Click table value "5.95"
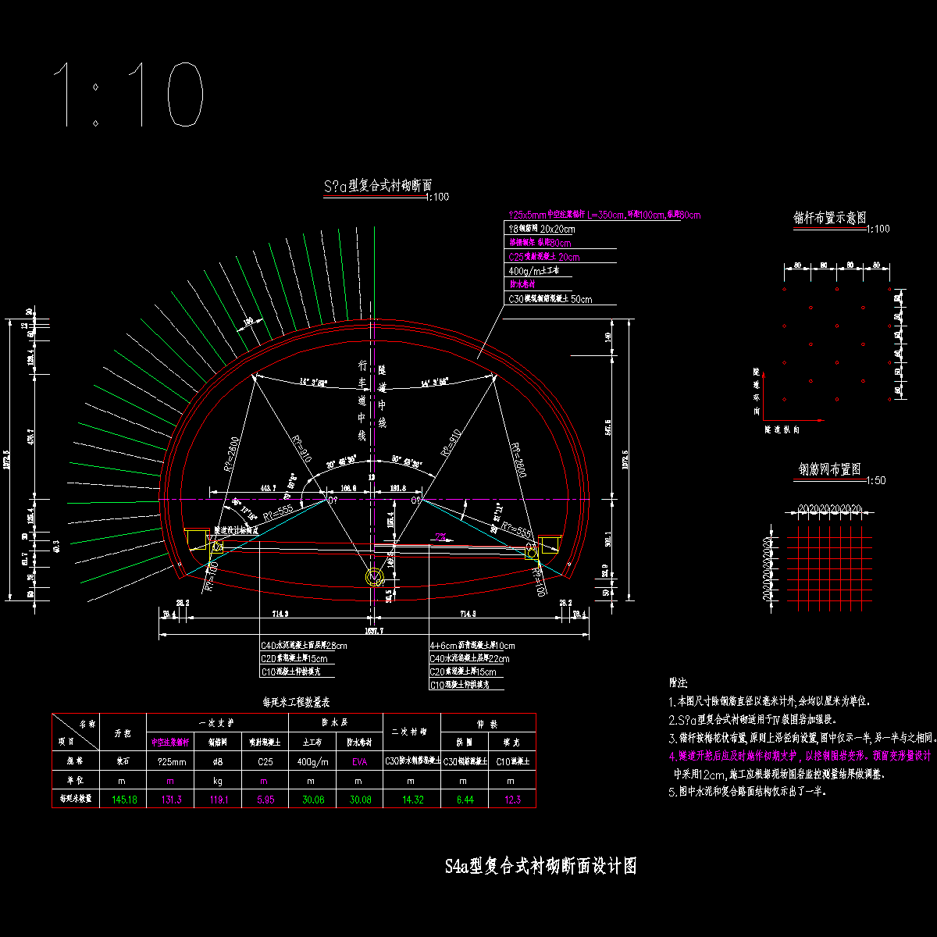Viewport: 937px width, 937px height. 265,800
